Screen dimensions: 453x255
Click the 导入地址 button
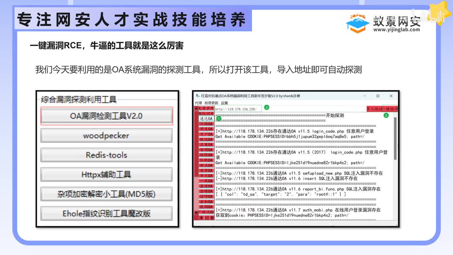point(374,109)
